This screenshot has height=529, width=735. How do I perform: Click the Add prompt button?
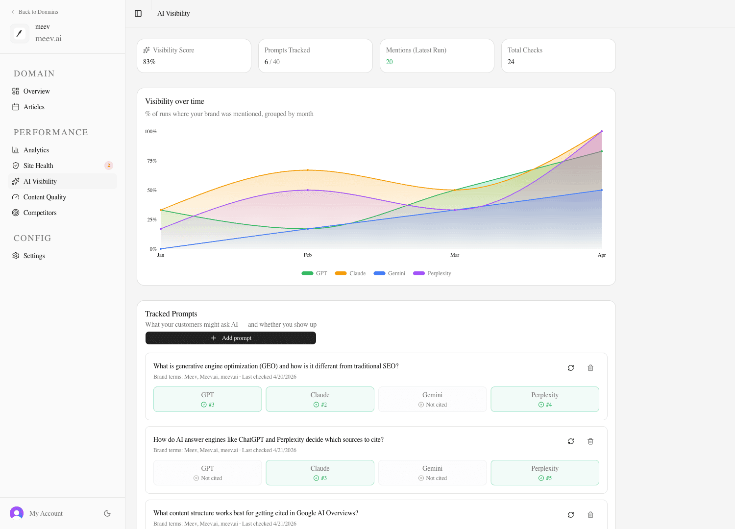click(231, 338)
